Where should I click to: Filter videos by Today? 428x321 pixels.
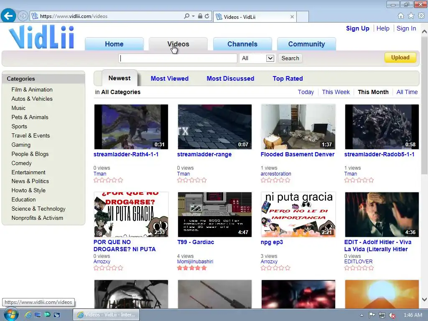pos(306,92)
